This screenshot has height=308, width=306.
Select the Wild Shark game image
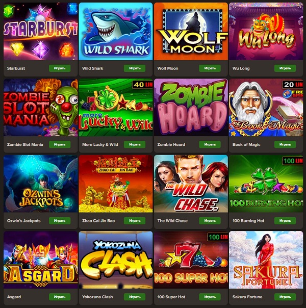coord(116,32)
